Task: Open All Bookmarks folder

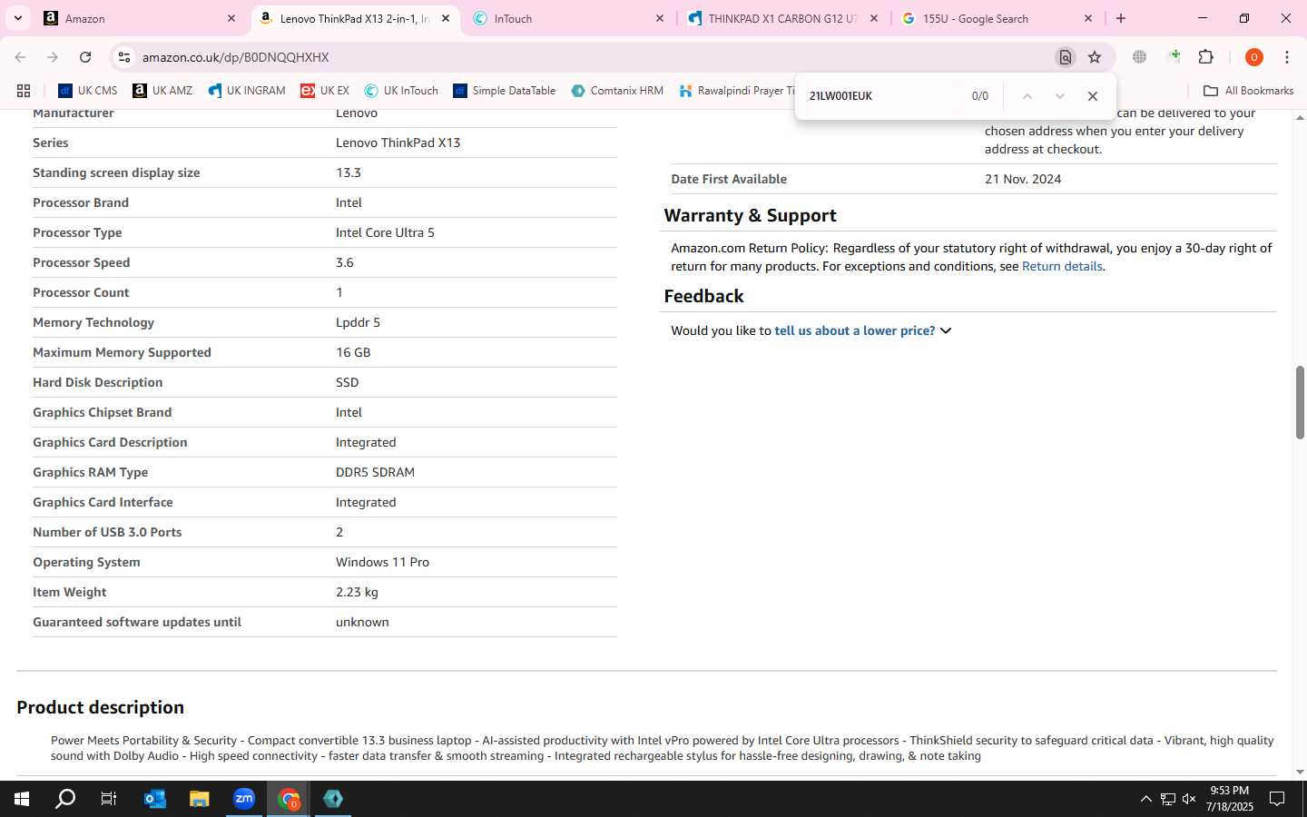Action: (x=1248, y=91)
